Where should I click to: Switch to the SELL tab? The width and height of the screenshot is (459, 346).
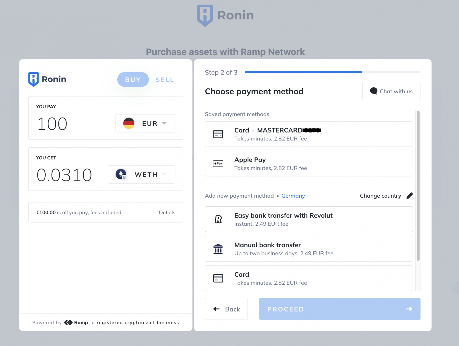165,80
